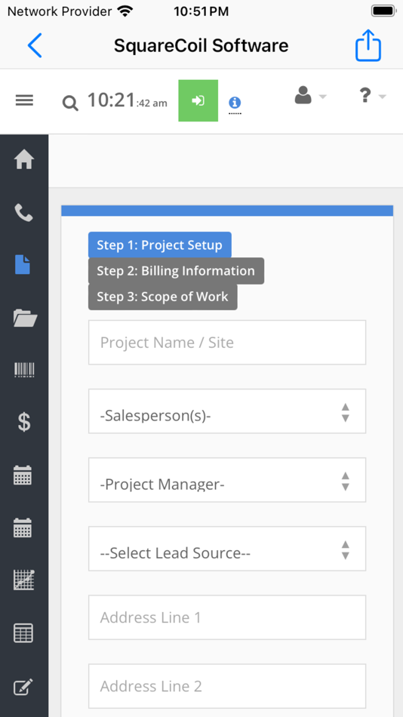Open the Salesperson(s) dropdown

click(x=227, y=411)
